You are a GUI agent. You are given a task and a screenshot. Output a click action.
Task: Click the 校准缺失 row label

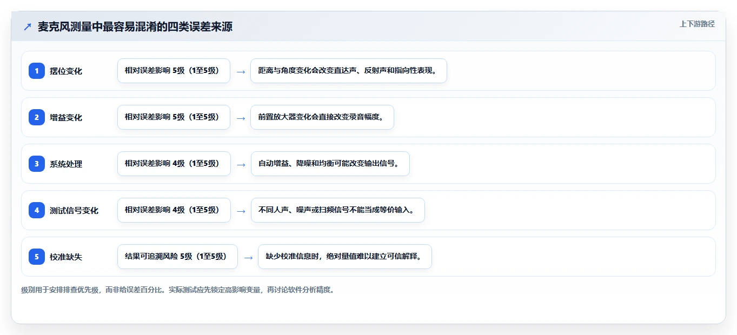(66, 257)
